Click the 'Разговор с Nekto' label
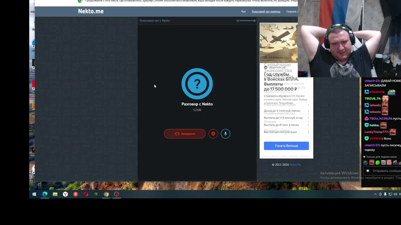Viewport: 401px width, 225px height. [197, 104]
